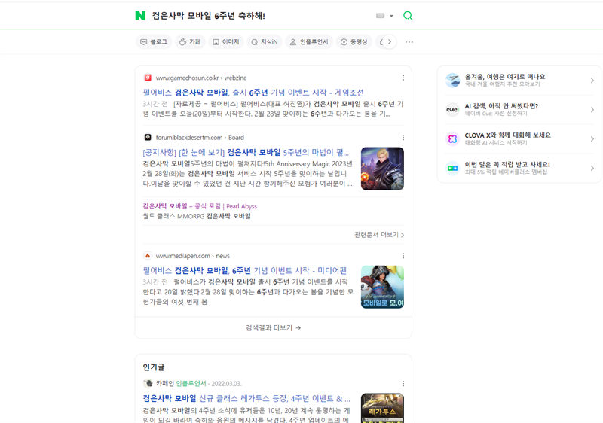Click the CLOVA X icon
The width and height of the screenshot is (603, 423).
coord(452,138)
